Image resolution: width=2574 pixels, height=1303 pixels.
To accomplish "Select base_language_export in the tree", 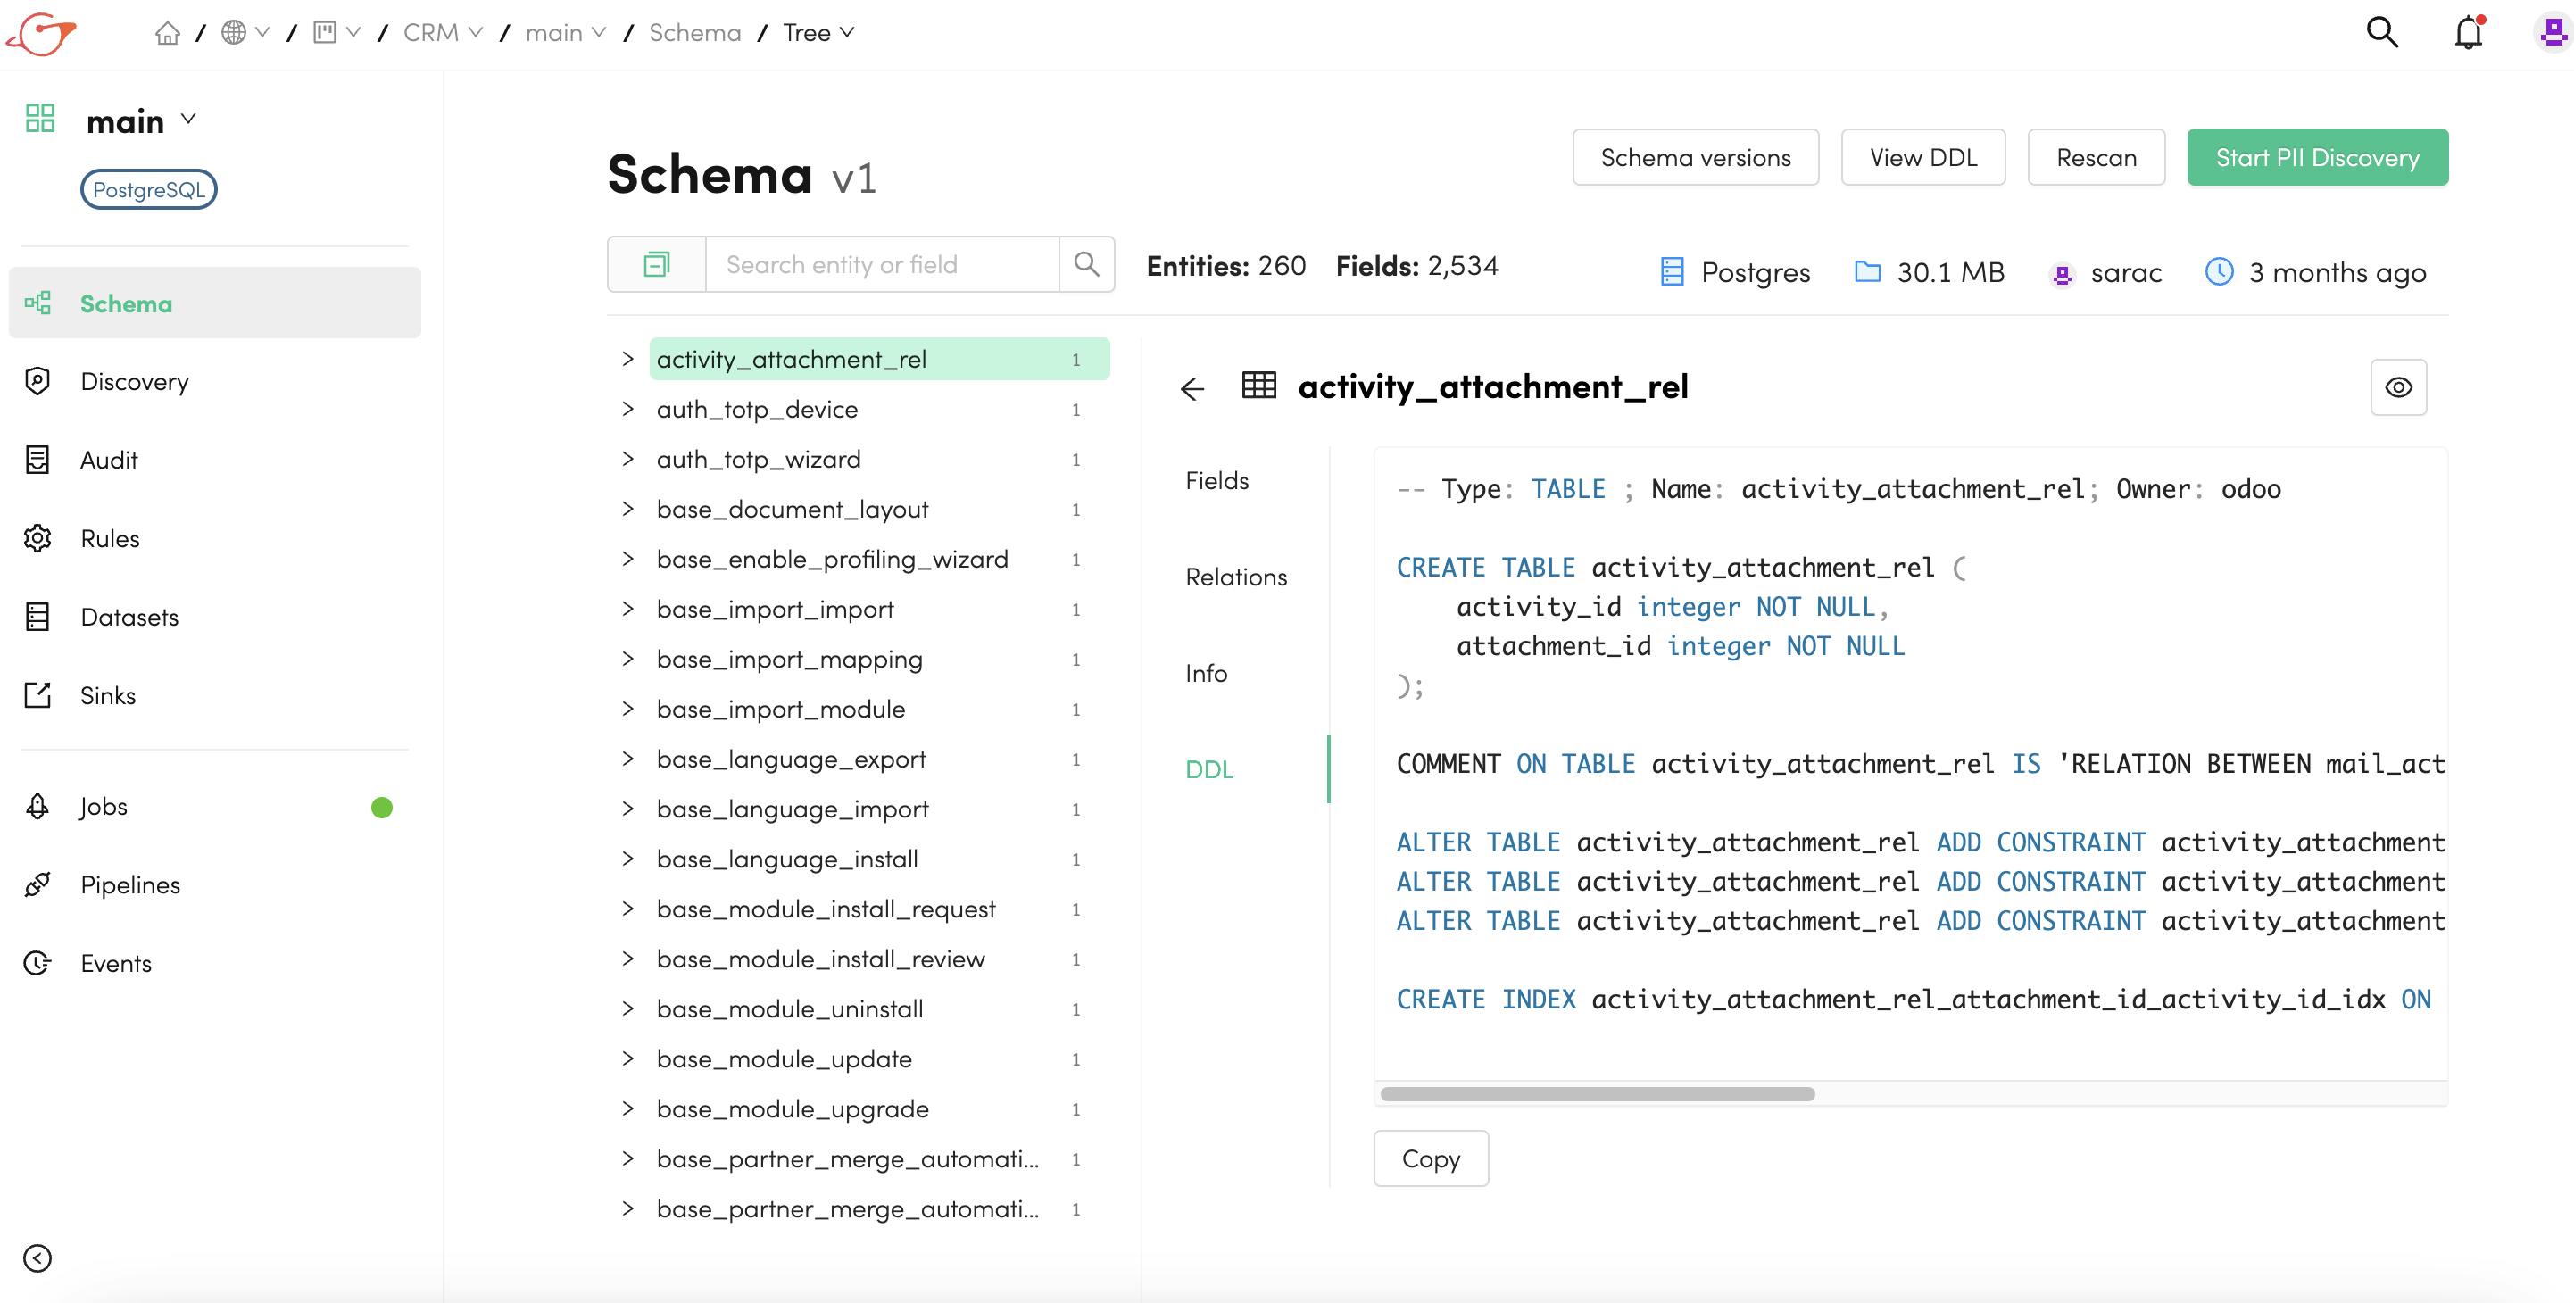I will (x=792, y=759).
